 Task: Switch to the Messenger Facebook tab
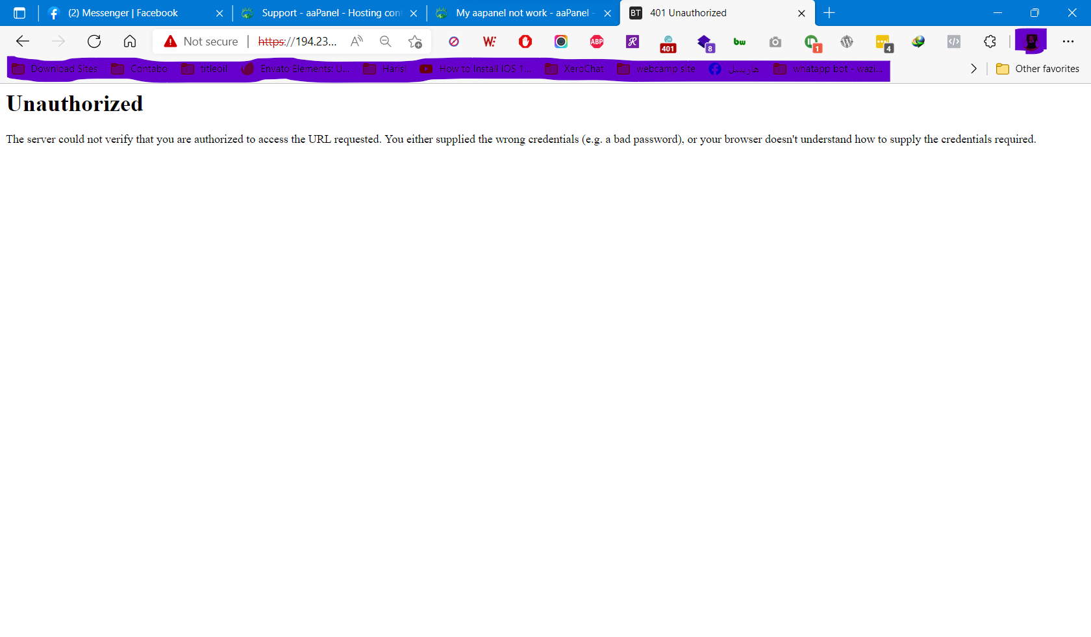tap(123, 12)
